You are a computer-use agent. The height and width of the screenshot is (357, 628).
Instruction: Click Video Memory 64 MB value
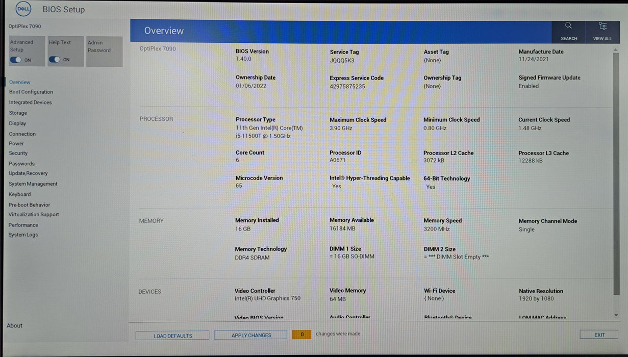tap(338, 299)
